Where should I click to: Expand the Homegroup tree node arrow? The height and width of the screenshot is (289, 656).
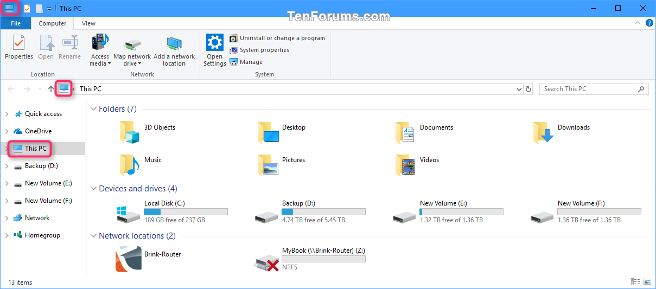[x=7, y=235]
